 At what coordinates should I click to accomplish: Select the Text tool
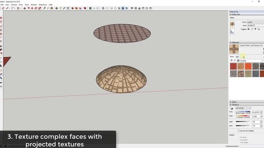coord(48,8)
